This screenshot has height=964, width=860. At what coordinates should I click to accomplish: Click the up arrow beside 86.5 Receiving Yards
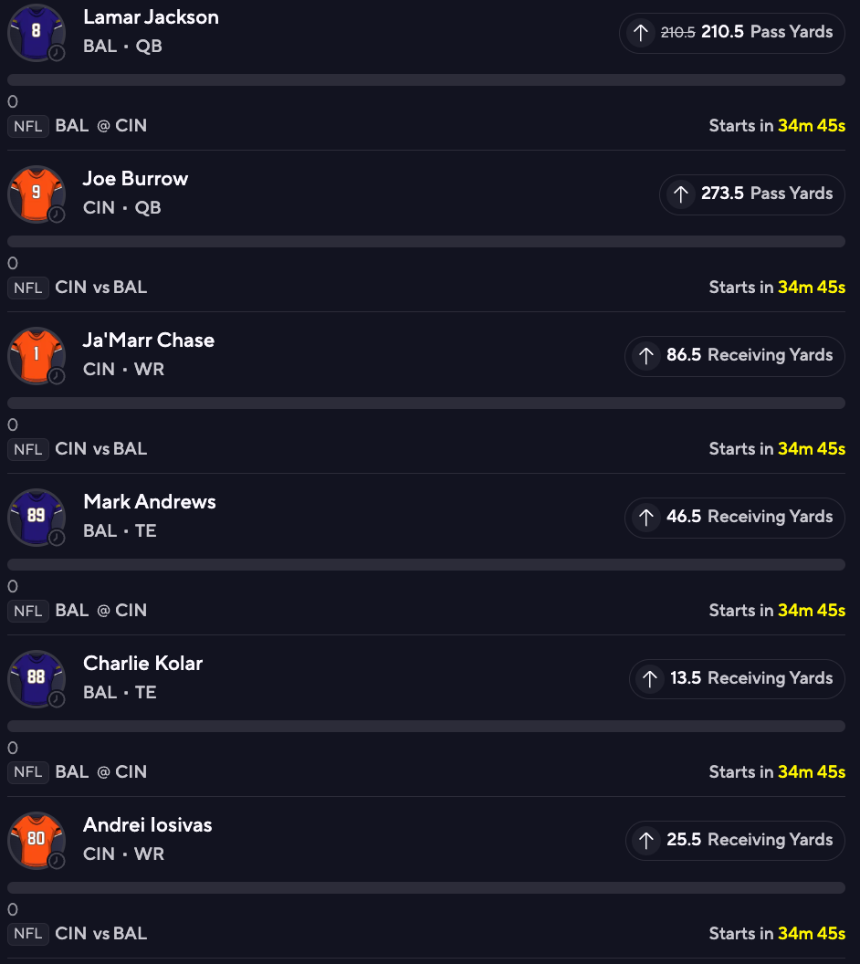point(646,356)
